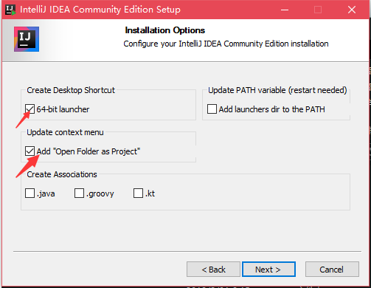Viewport: 371px width, 288px height.
Task: Click "Update PATH variable (restart needed)" label
Action: tap(277, 90)
